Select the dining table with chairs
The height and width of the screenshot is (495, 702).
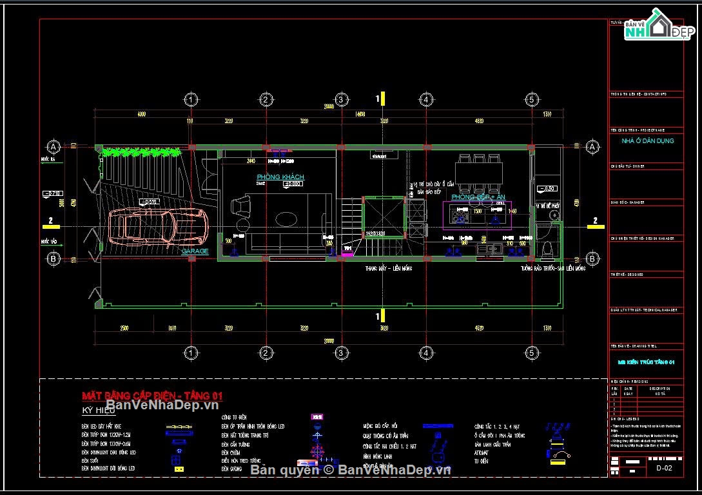(479, 173)
